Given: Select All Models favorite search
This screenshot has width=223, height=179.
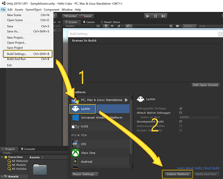Looking at the screenshot, I should [x=17, y=165].
